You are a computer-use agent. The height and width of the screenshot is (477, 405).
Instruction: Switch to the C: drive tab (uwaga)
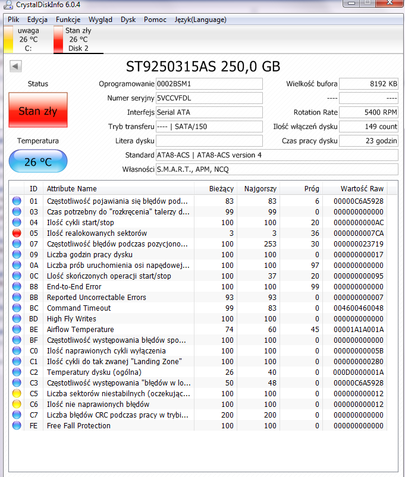tap(28, 39)
